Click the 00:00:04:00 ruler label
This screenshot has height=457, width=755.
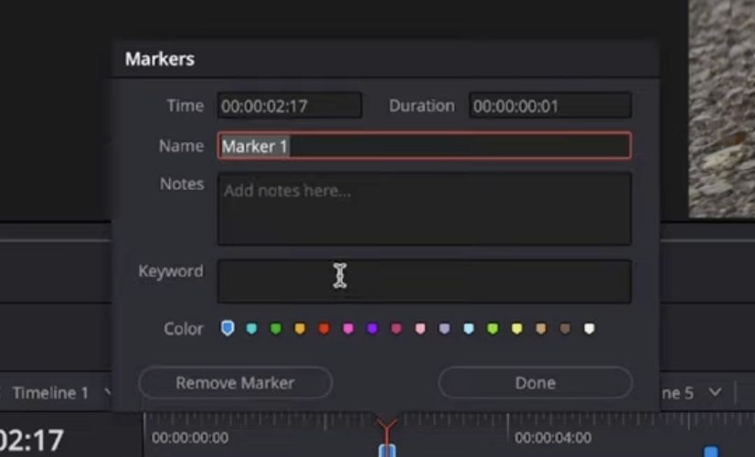(553, 438)
